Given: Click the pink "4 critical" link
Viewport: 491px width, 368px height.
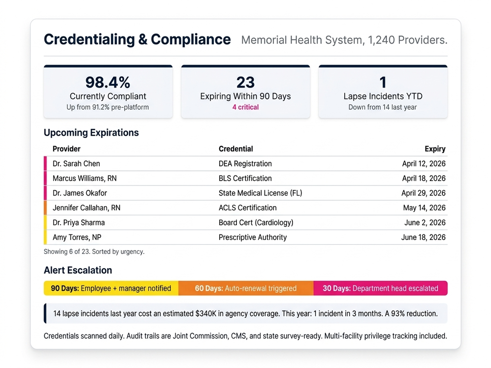Looking at the screenshot, I should [x=245, y=107].
